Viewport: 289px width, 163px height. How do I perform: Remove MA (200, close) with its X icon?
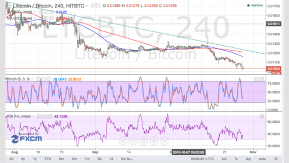click(51, 18)
